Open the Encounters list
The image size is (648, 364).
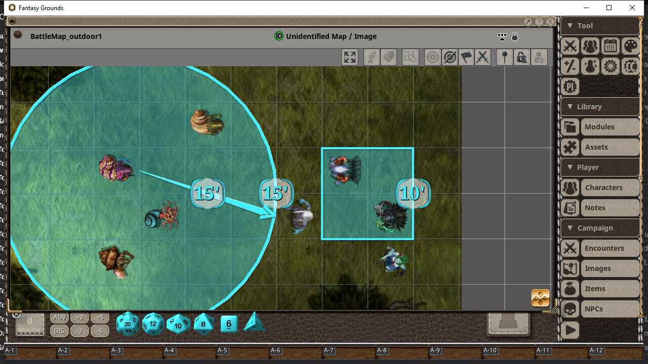tap(610, 248)
